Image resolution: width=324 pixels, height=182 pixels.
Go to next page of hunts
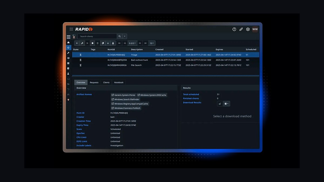click(x=140, y=43)
